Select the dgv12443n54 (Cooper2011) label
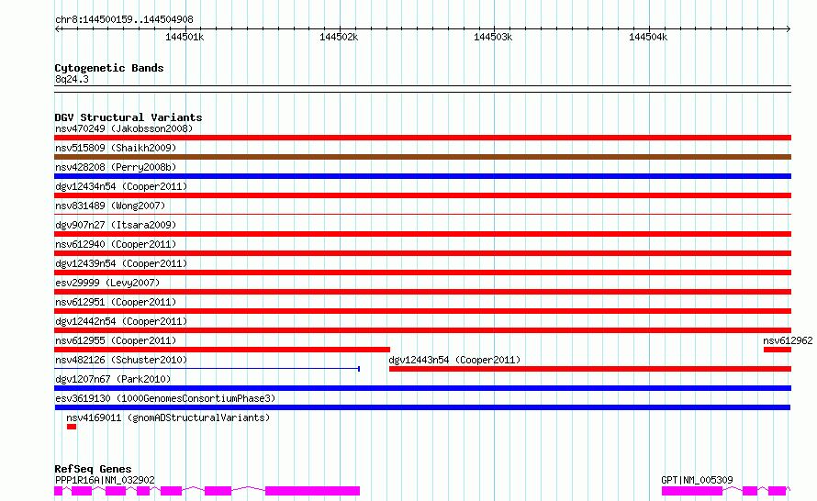Image resolution: width=817 pixels, height=501 pixels. (x=454, y=360)
